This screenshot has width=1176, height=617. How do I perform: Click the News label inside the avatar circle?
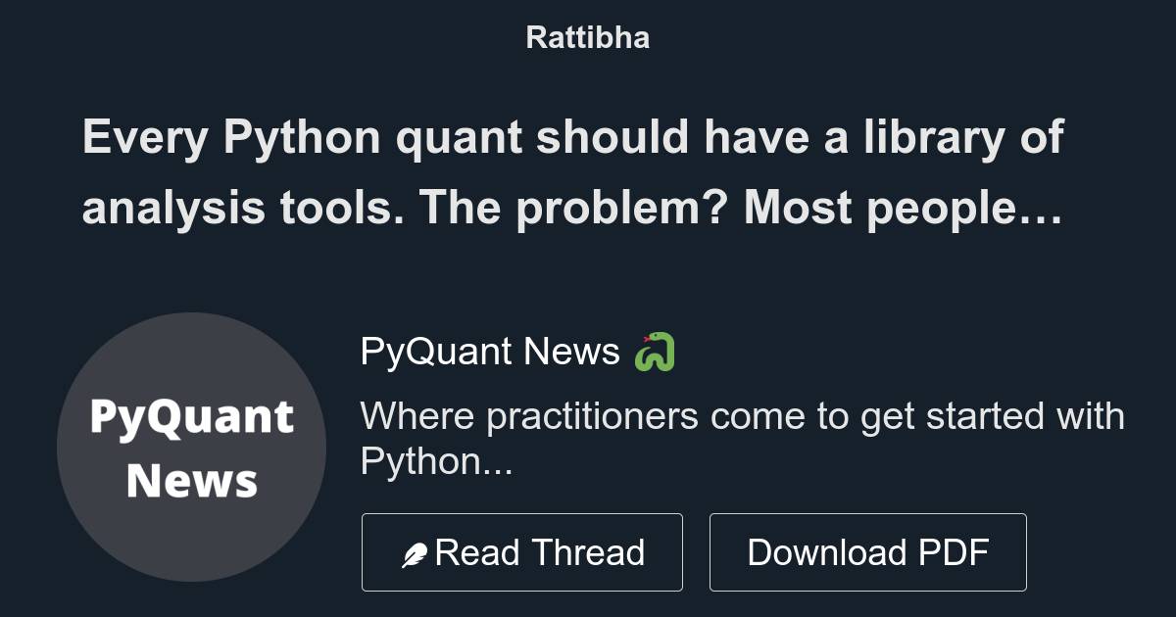(x=192, y=481)
